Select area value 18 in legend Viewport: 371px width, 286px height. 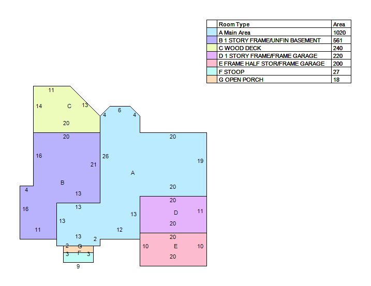(x=336, y=80)
